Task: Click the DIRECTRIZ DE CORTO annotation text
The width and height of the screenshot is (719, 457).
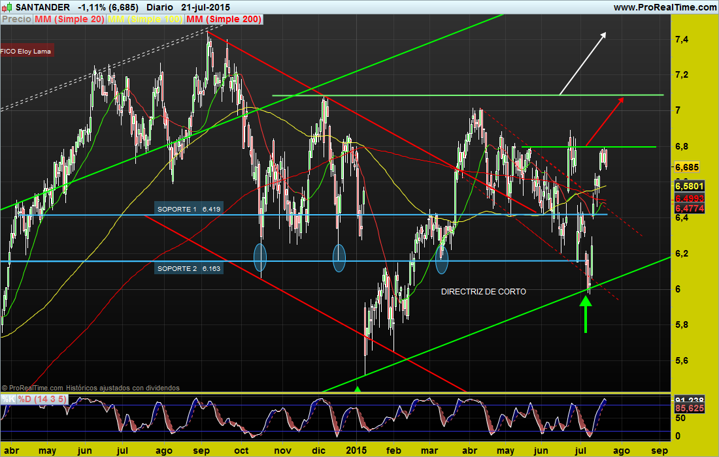Action: tap(483, 292)
